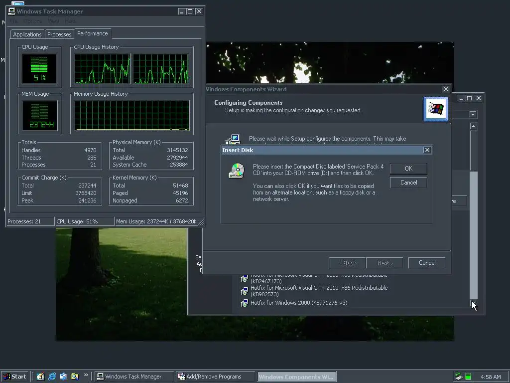Viewport: 510px width, 383px height.
Task: Open Task Manager Help menu
Action: pyautogui.click(x=70, y=21)
